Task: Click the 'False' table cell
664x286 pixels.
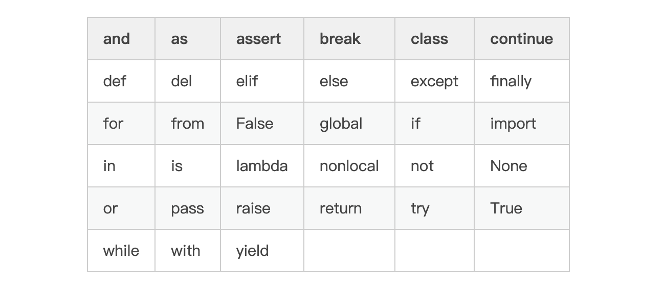Action: coord(255,124)
